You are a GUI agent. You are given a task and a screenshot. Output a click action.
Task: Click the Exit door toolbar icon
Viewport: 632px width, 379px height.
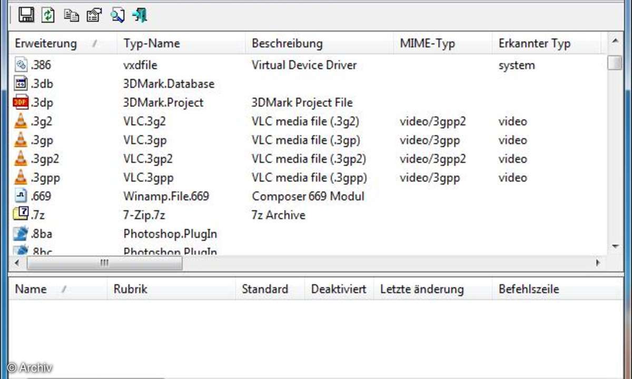coord(140,15)
